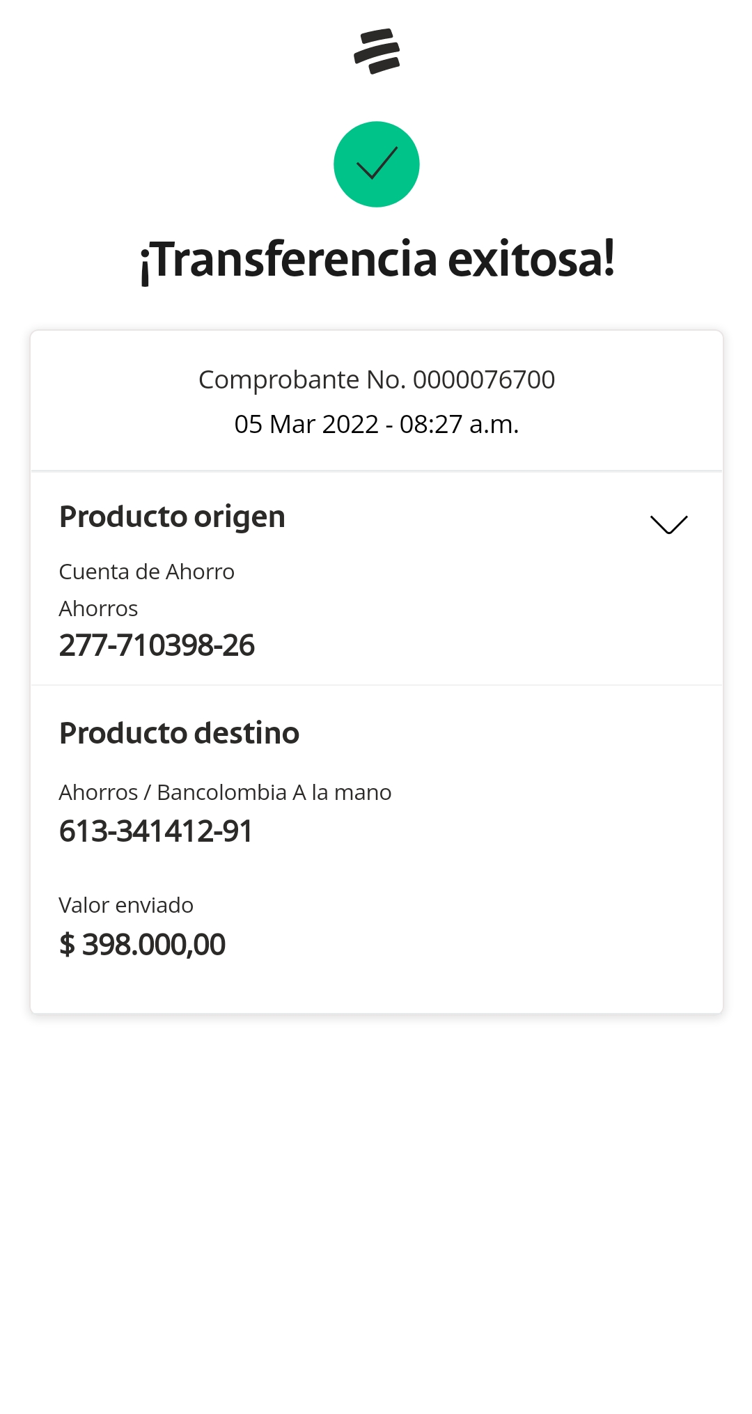This screenshot has height=1414, width=752.
Task: Click the "Cuenta de Ahorro" text
Action: [147, 572]
